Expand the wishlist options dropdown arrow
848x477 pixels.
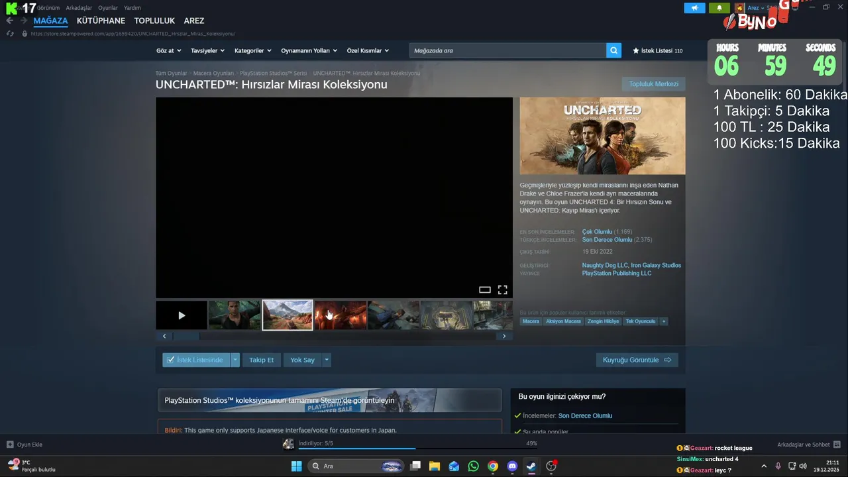pos(235,360)
